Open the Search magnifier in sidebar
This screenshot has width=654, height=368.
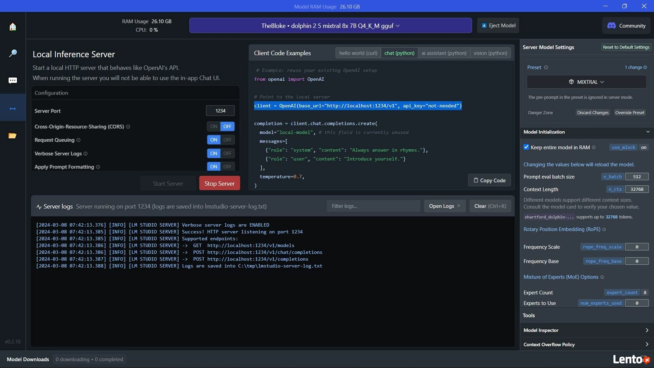[13, 54]
